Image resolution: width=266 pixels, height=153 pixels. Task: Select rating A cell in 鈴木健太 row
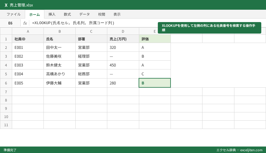155,65
